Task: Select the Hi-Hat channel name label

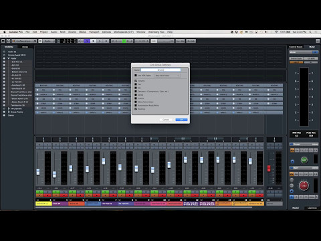Action: coord(109,204)
